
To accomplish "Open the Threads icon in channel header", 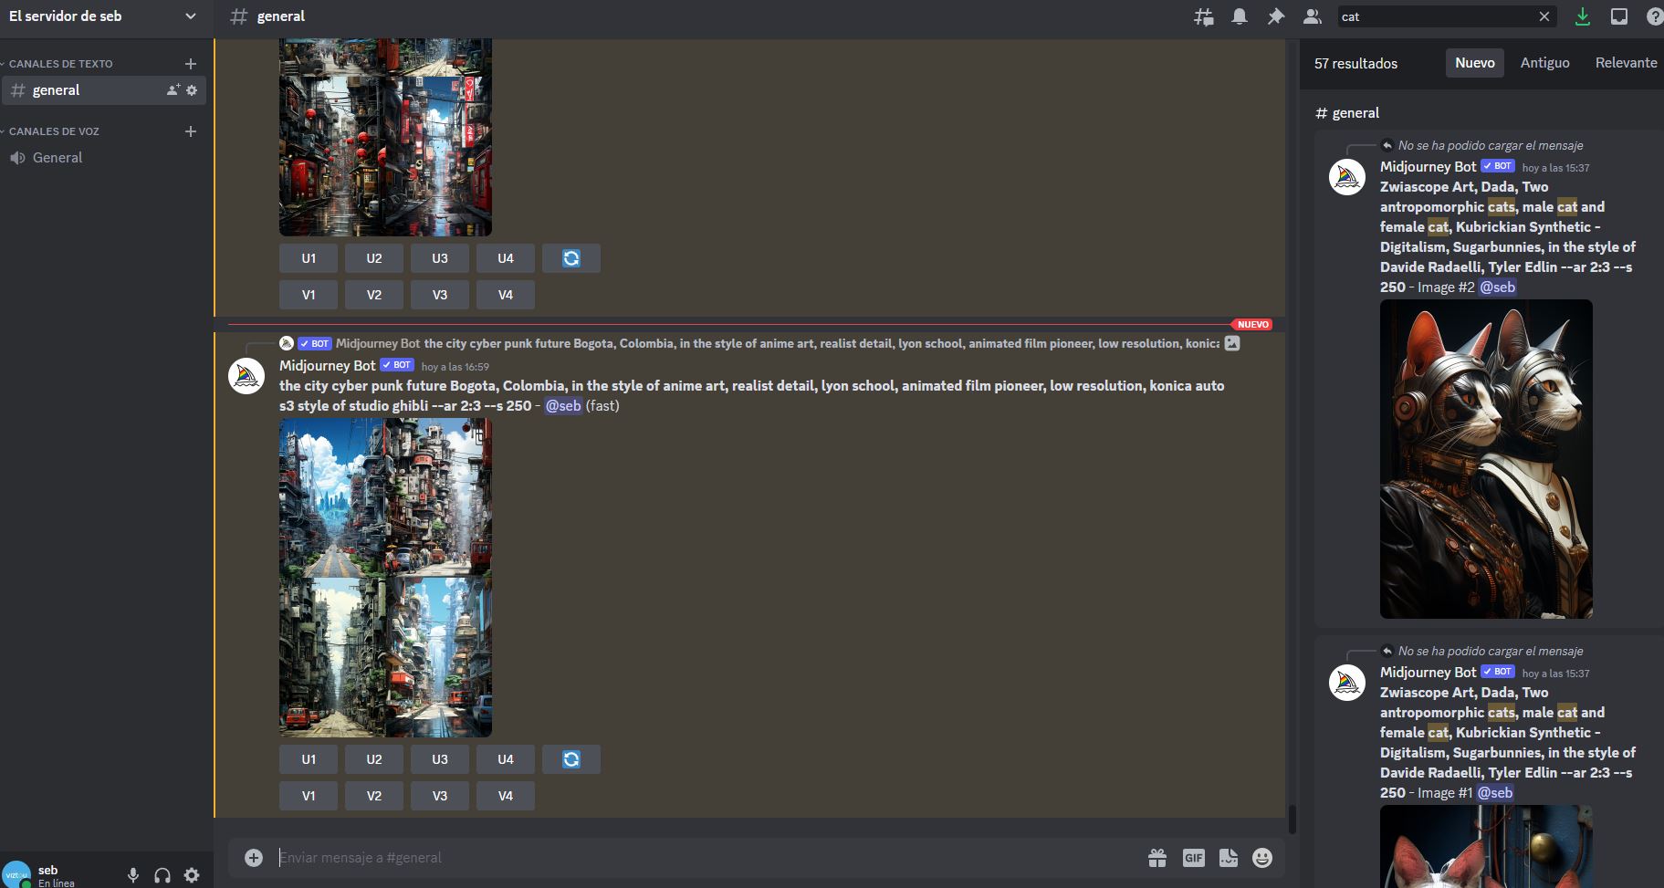I will point(1204,16).
